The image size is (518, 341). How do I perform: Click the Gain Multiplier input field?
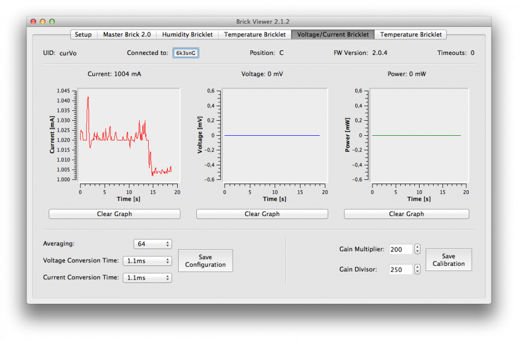(x=400, y=249)
